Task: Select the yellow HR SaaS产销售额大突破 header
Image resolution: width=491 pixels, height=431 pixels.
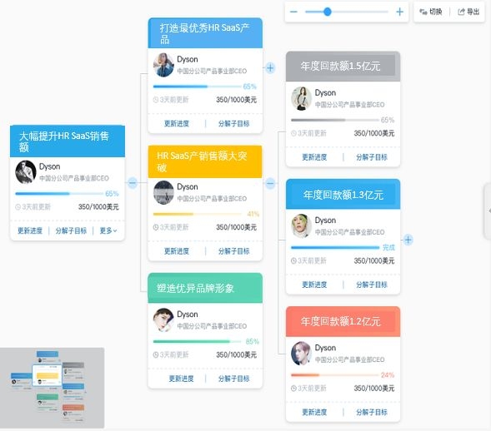Action: (205, 161)
